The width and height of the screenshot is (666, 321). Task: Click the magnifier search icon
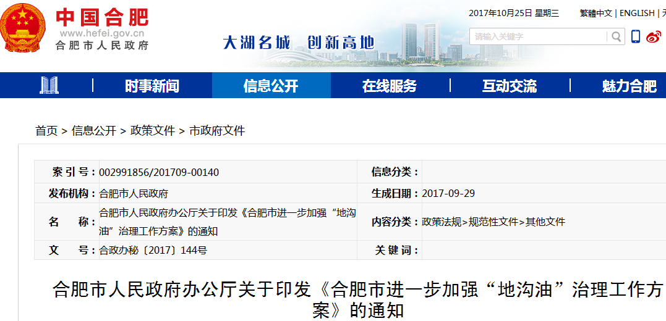[x=616, y=37]
